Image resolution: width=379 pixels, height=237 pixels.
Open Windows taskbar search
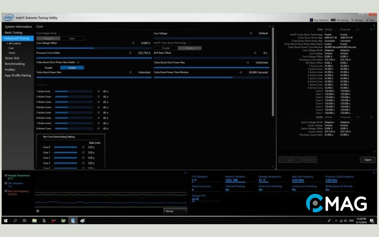15,220
